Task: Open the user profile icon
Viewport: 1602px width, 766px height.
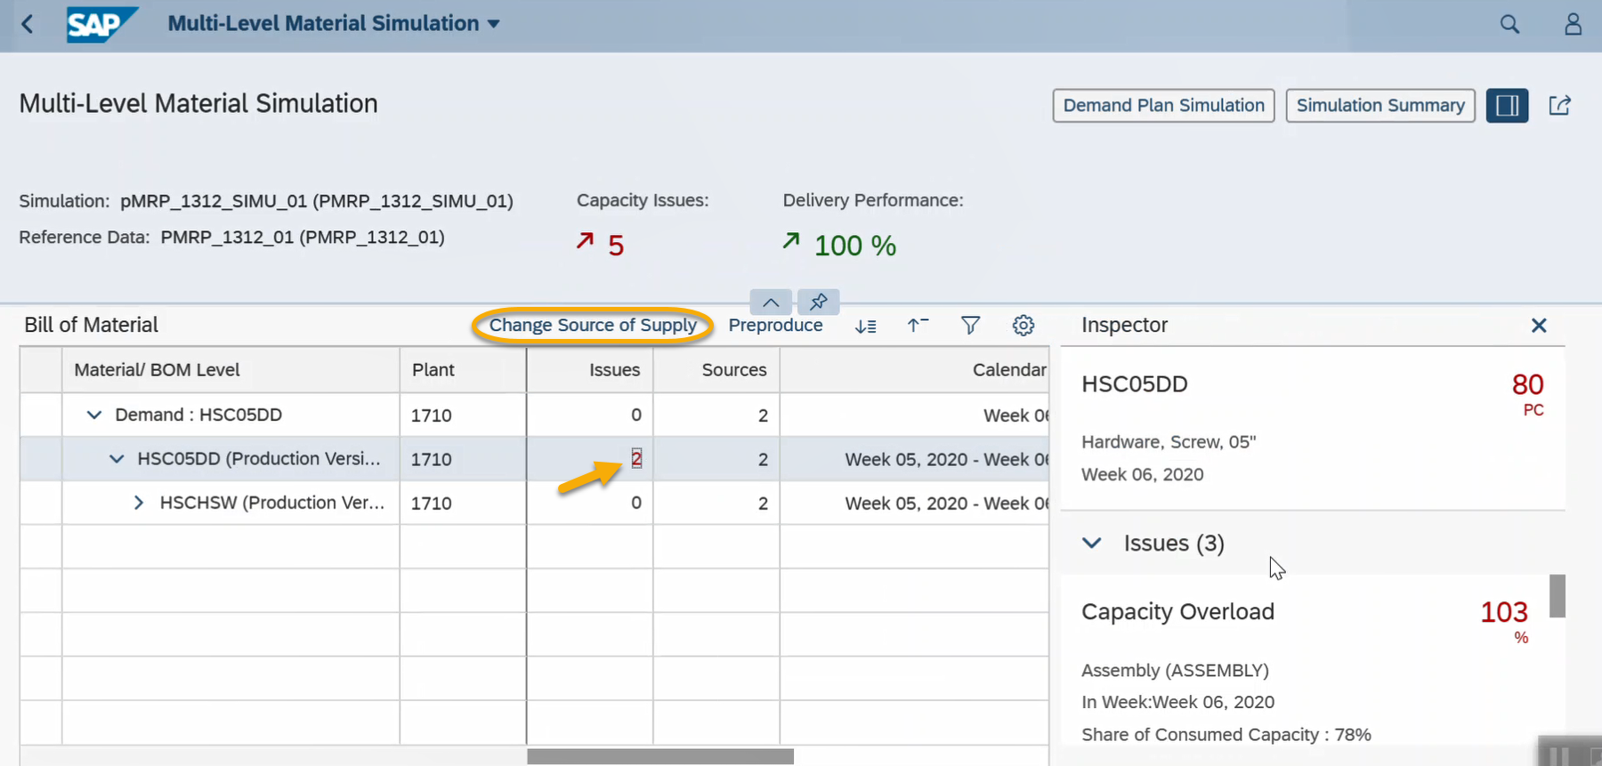Action: pyautogui.click(x=1573, y=24)
